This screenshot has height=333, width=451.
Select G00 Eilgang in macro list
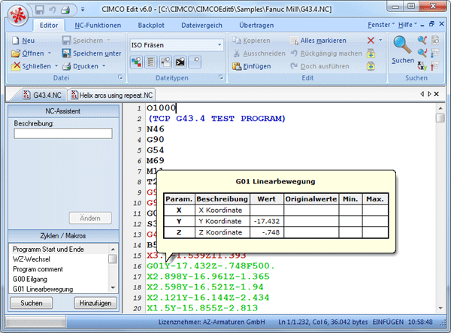(59, 279)
